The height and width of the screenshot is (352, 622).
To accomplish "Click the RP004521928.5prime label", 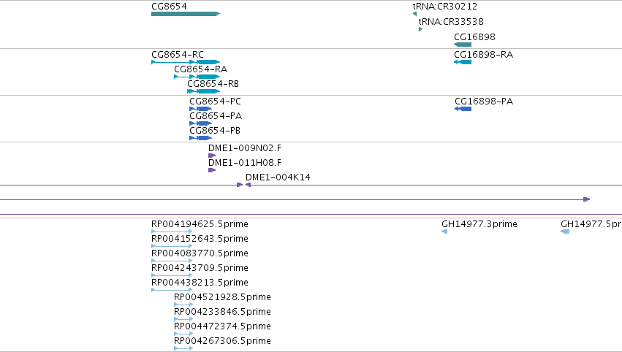I will click(x=222, y=297).
